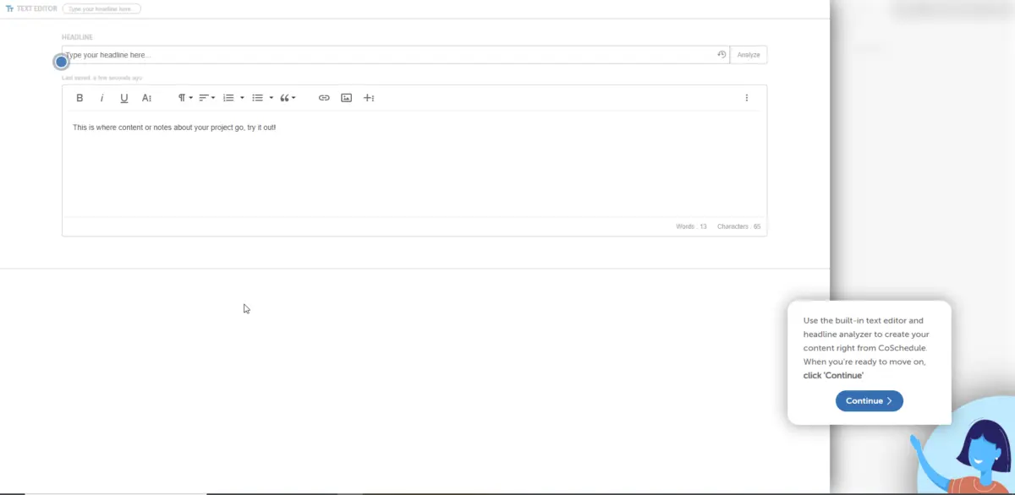The width and height of the screenshot is (1015, 495).
Task: Select the Text Editor header title field
Action: (101, 8)
